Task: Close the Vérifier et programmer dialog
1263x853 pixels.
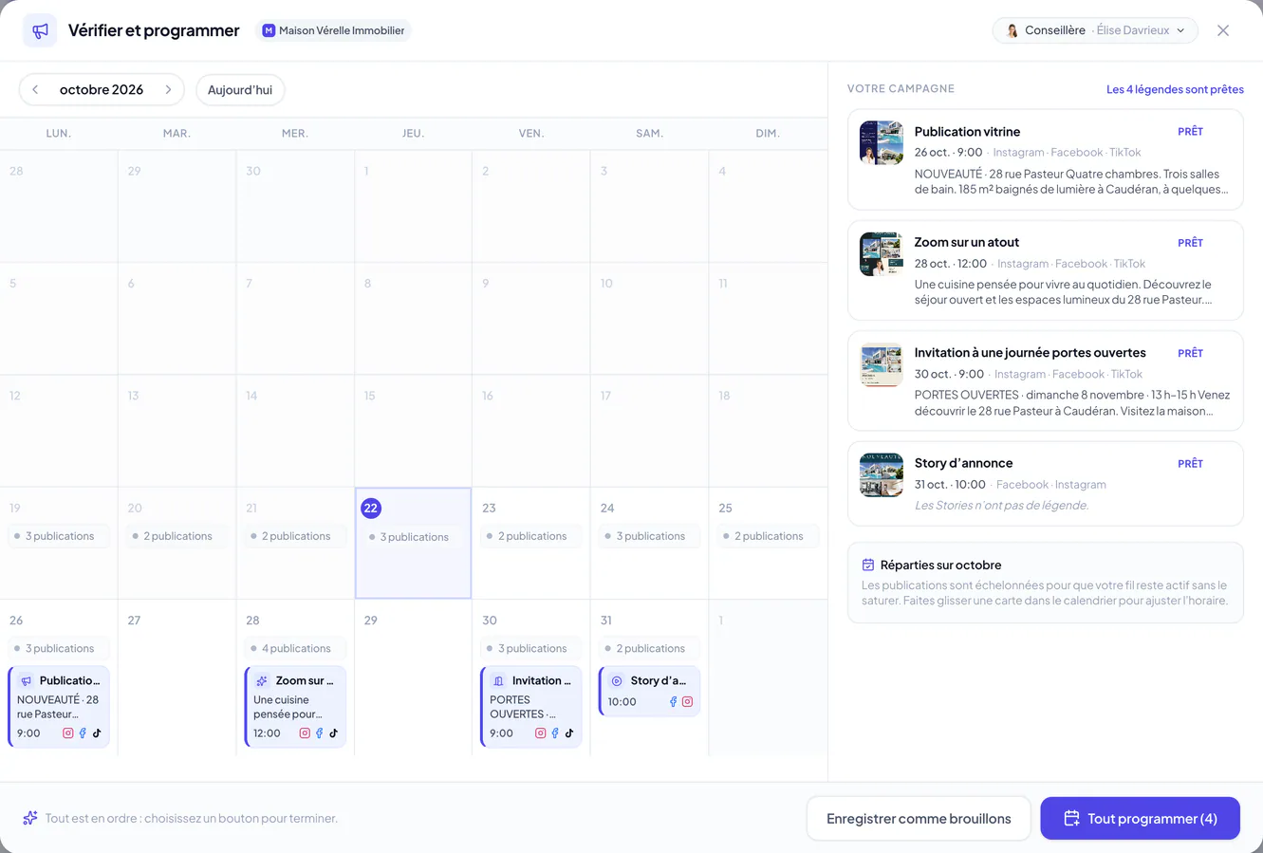Action: (1223, 30)
